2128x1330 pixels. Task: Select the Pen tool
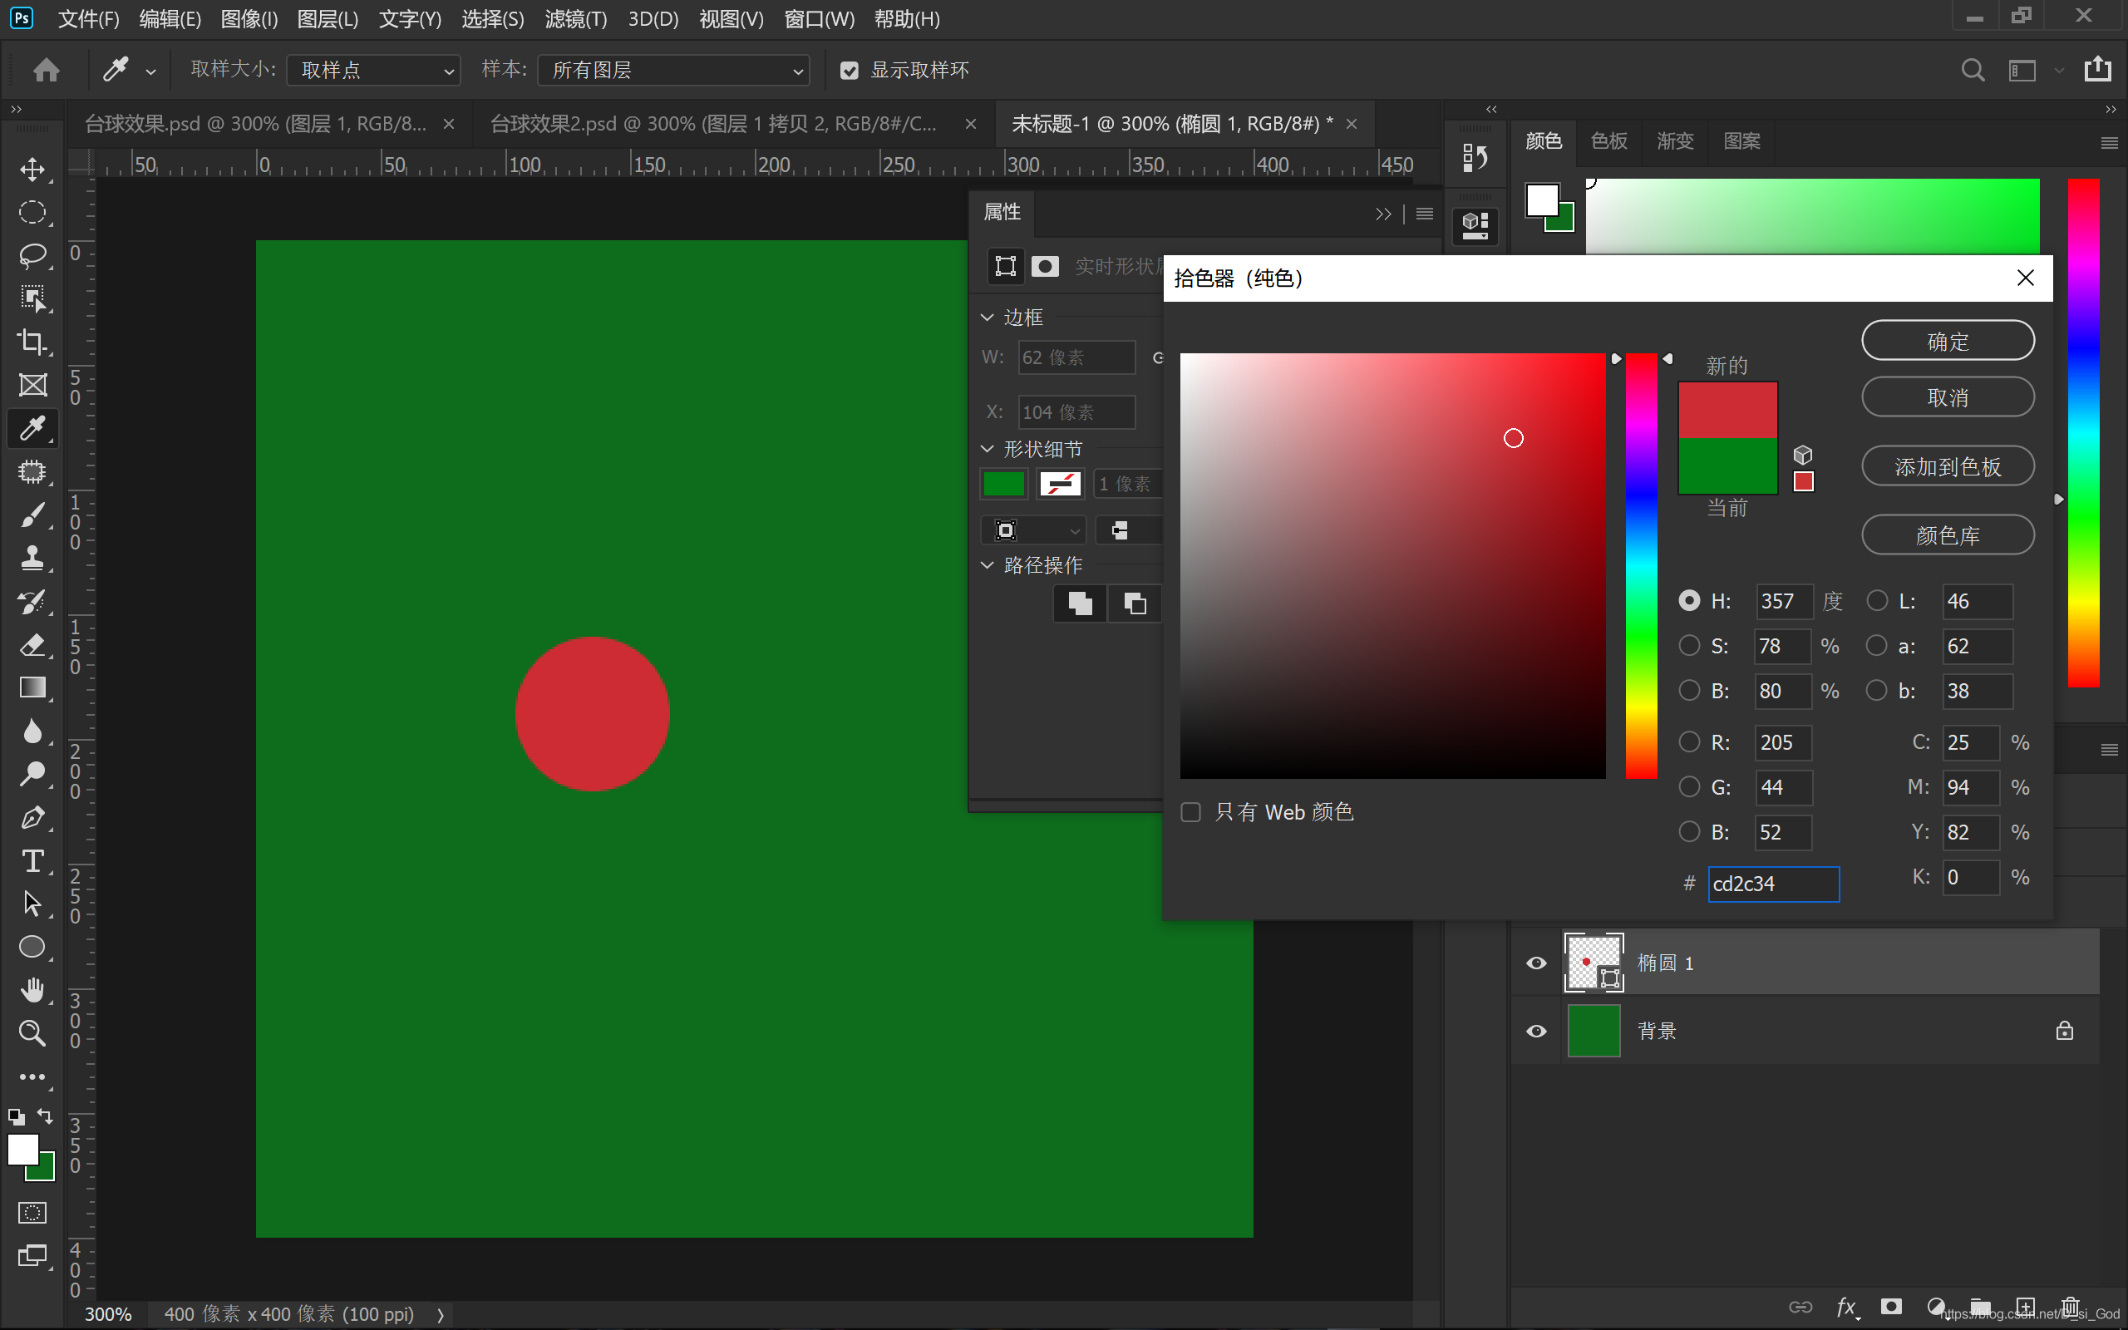click(32, 817)
